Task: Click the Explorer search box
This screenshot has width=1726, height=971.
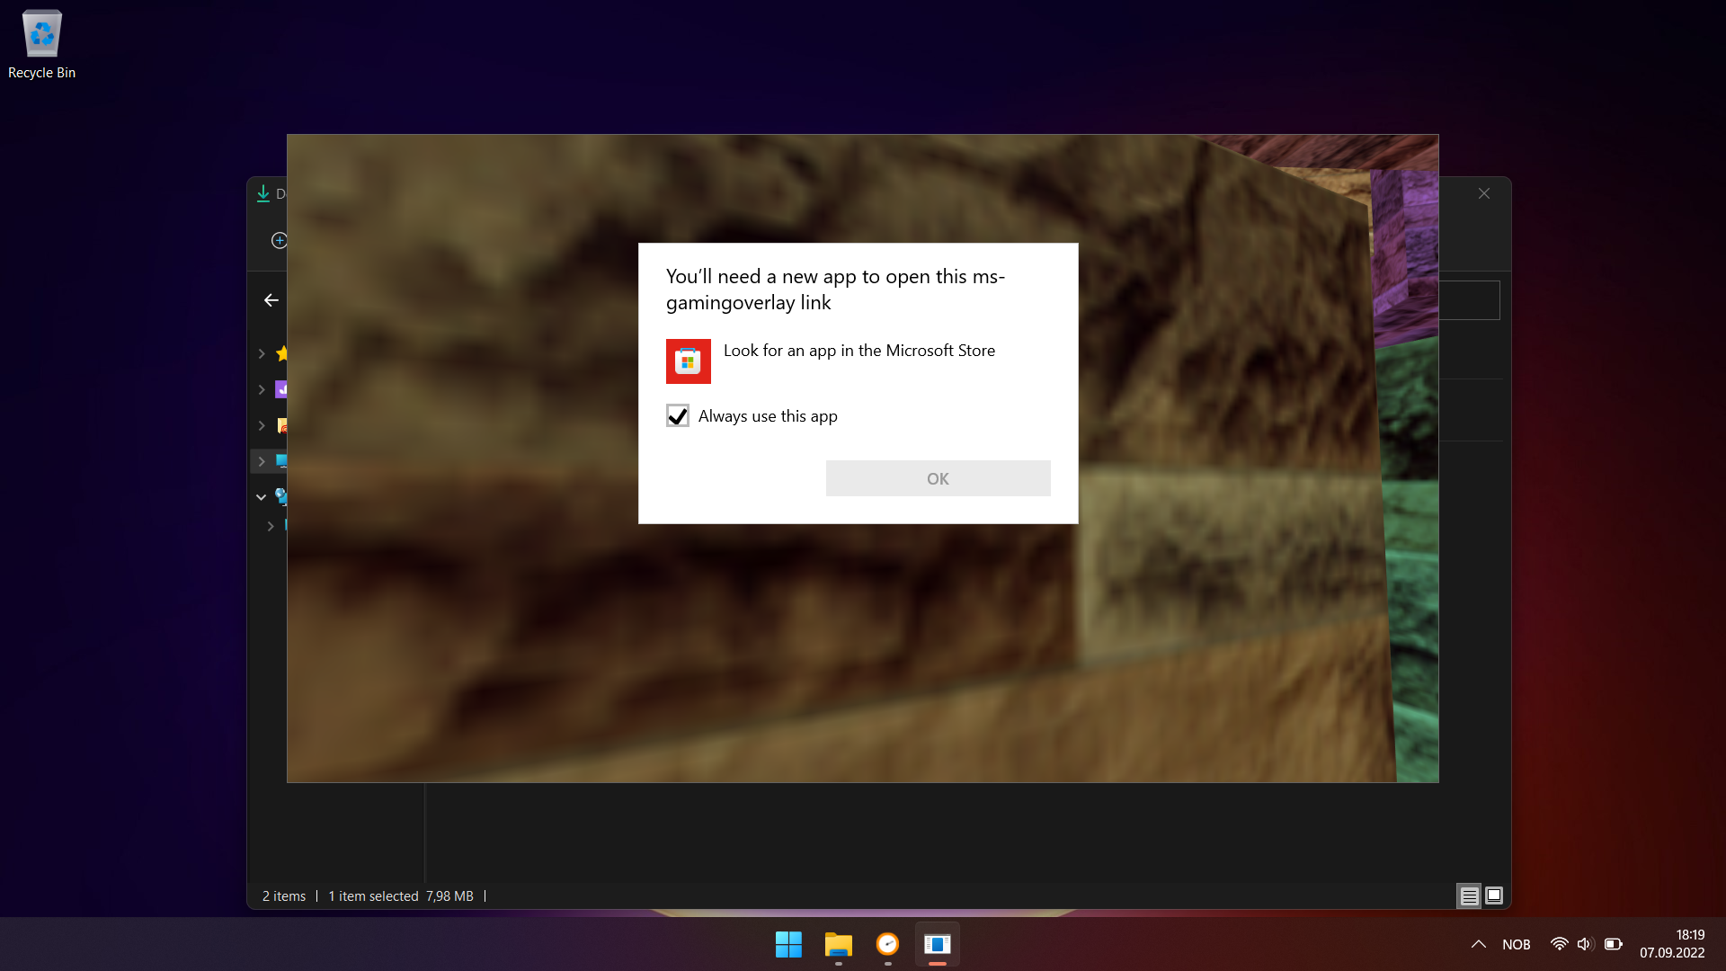Action: [x=1469, y=300]
